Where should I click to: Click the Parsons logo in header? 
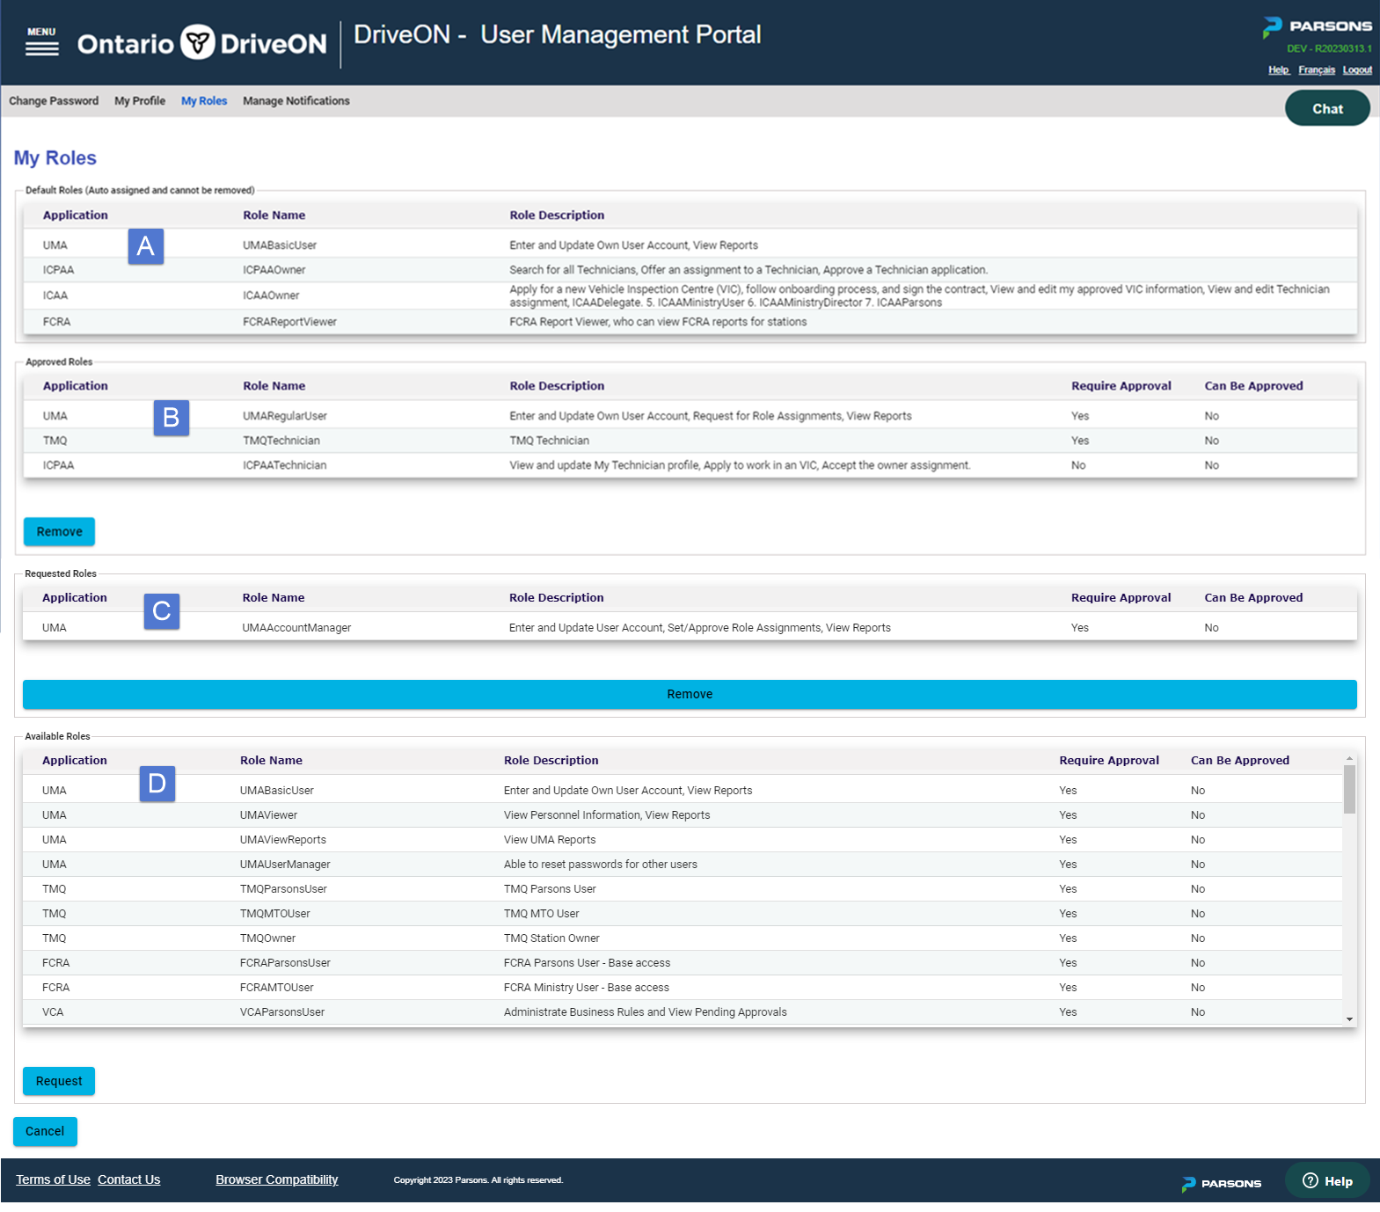click(1317, 27)
